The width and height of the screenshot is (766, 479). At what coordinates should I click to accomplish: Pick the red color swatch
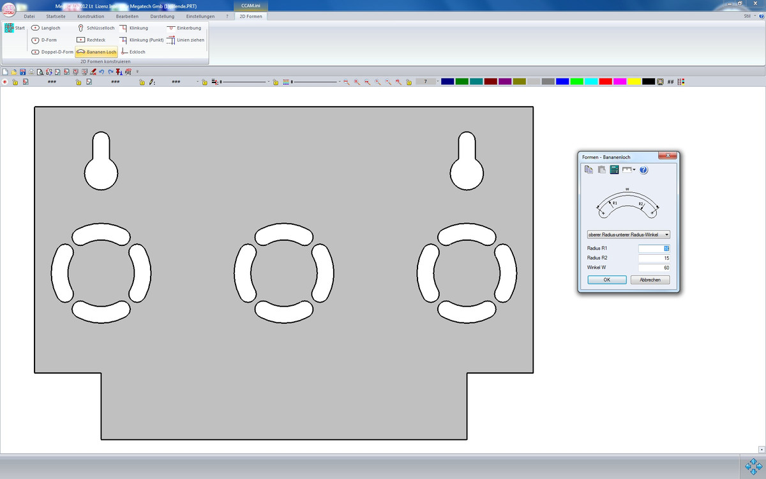click(605, 82)
